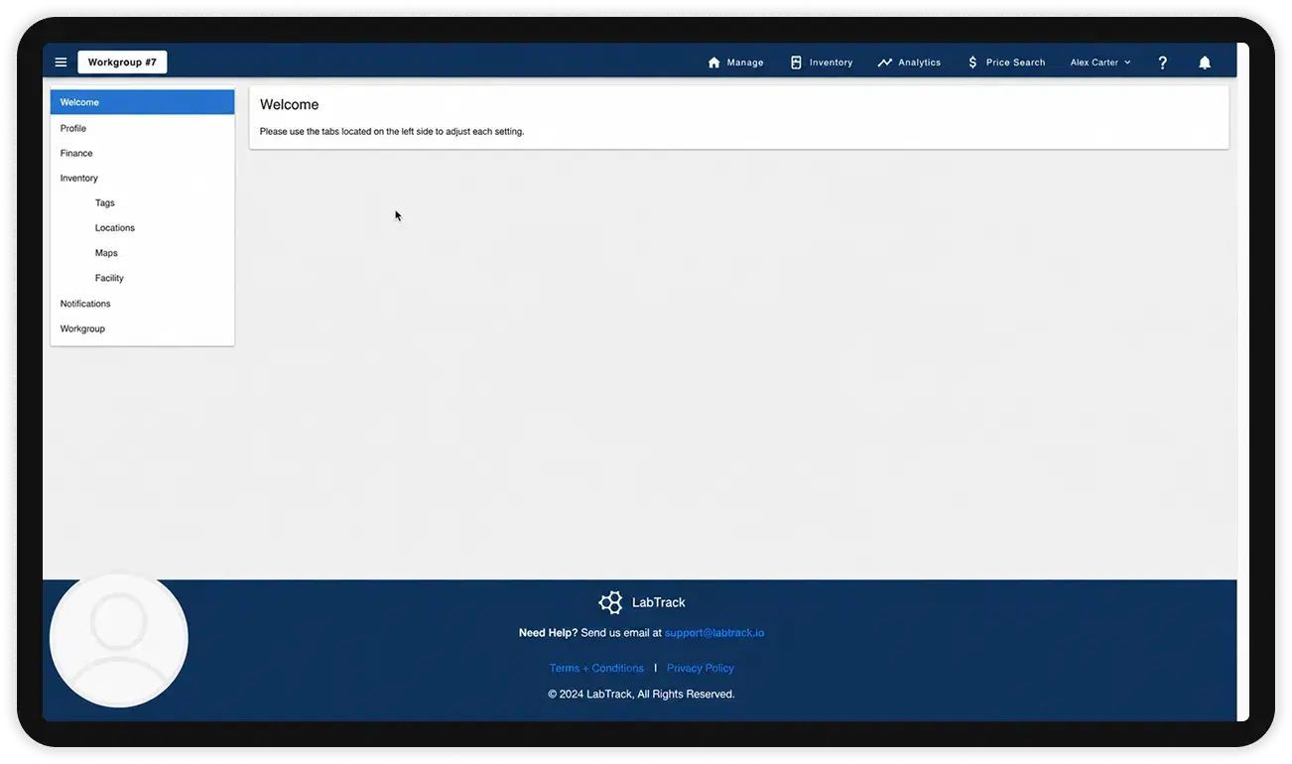Click the 'Please use the tabs' instruction text
The width and height of the screenshot is (1292, 764).
[392, 131]
